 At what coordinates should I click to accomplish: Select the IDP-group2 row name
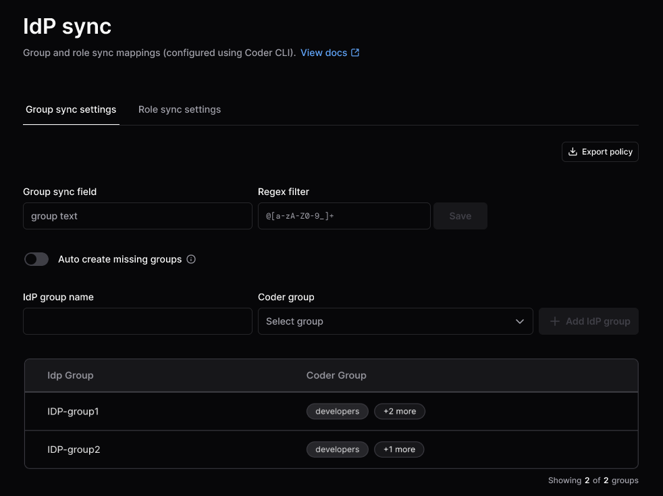click(x=74, y=449)
